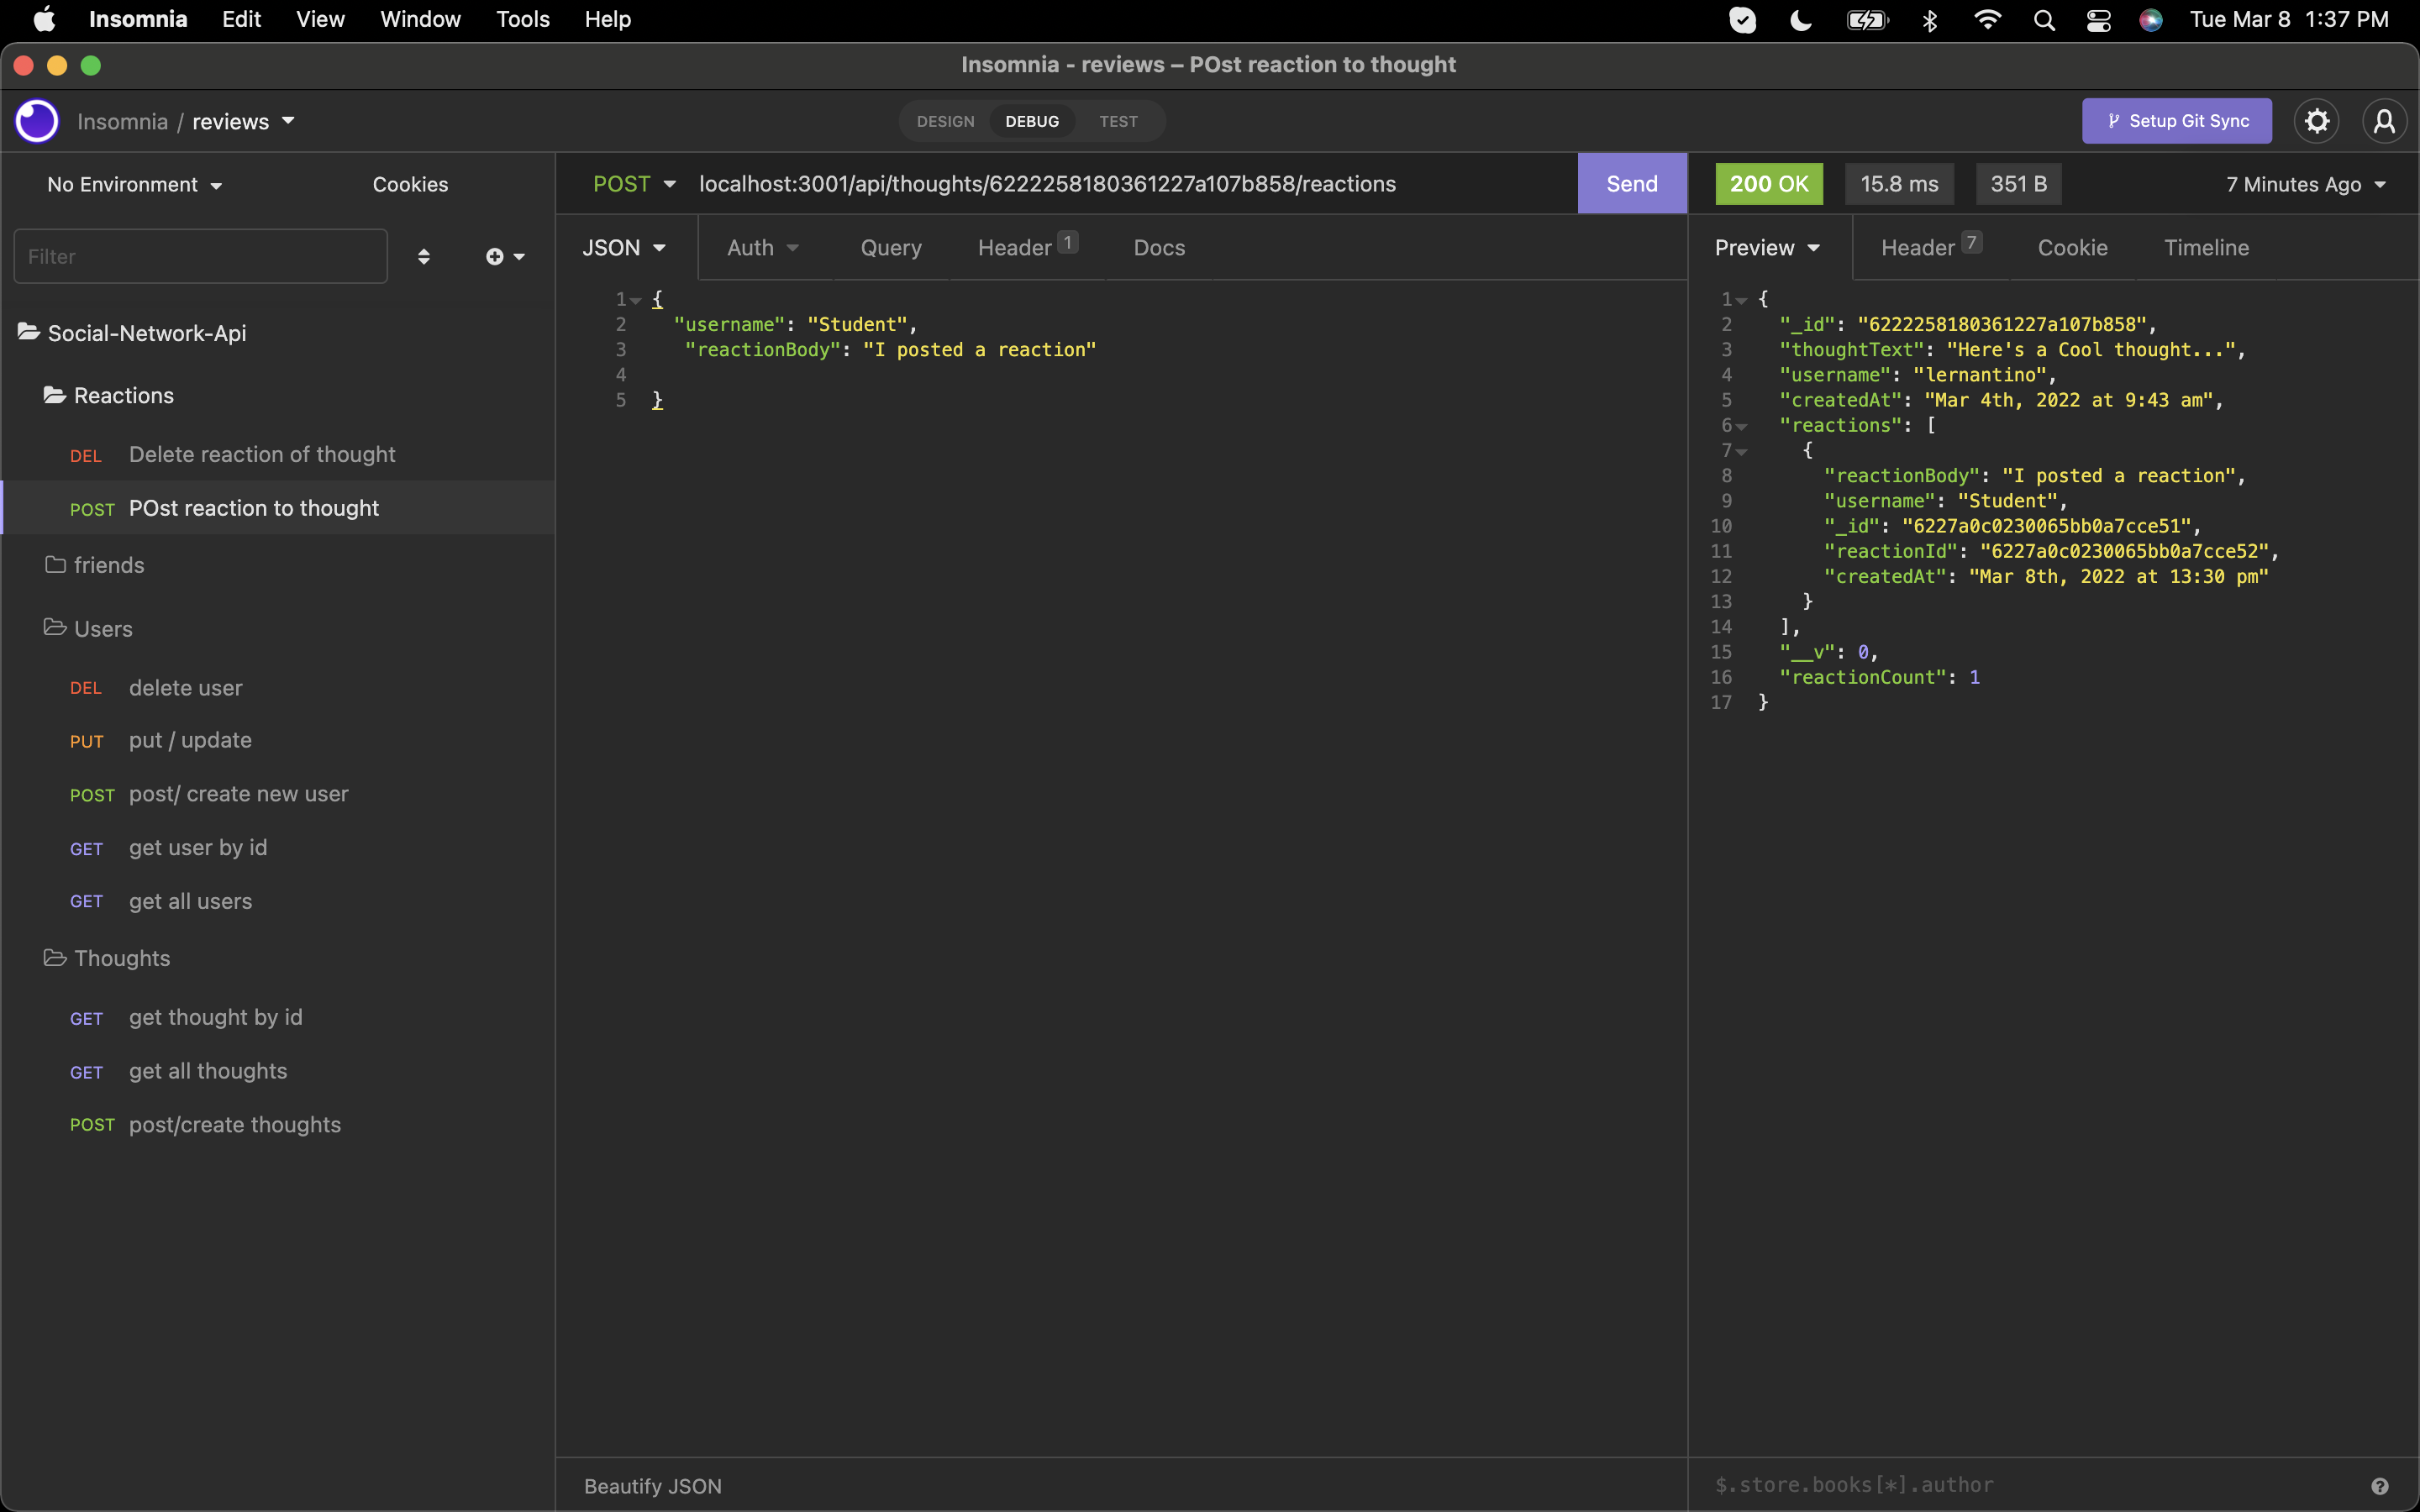Open the No Environment dropdown
This screenshot has height=1512, width=2420.
133,184
